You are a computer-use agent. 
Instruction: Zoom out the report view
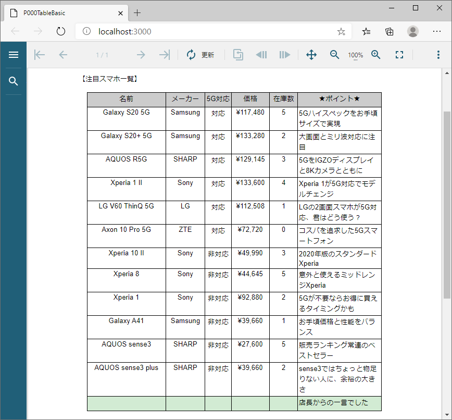click(x=334, y=55)
